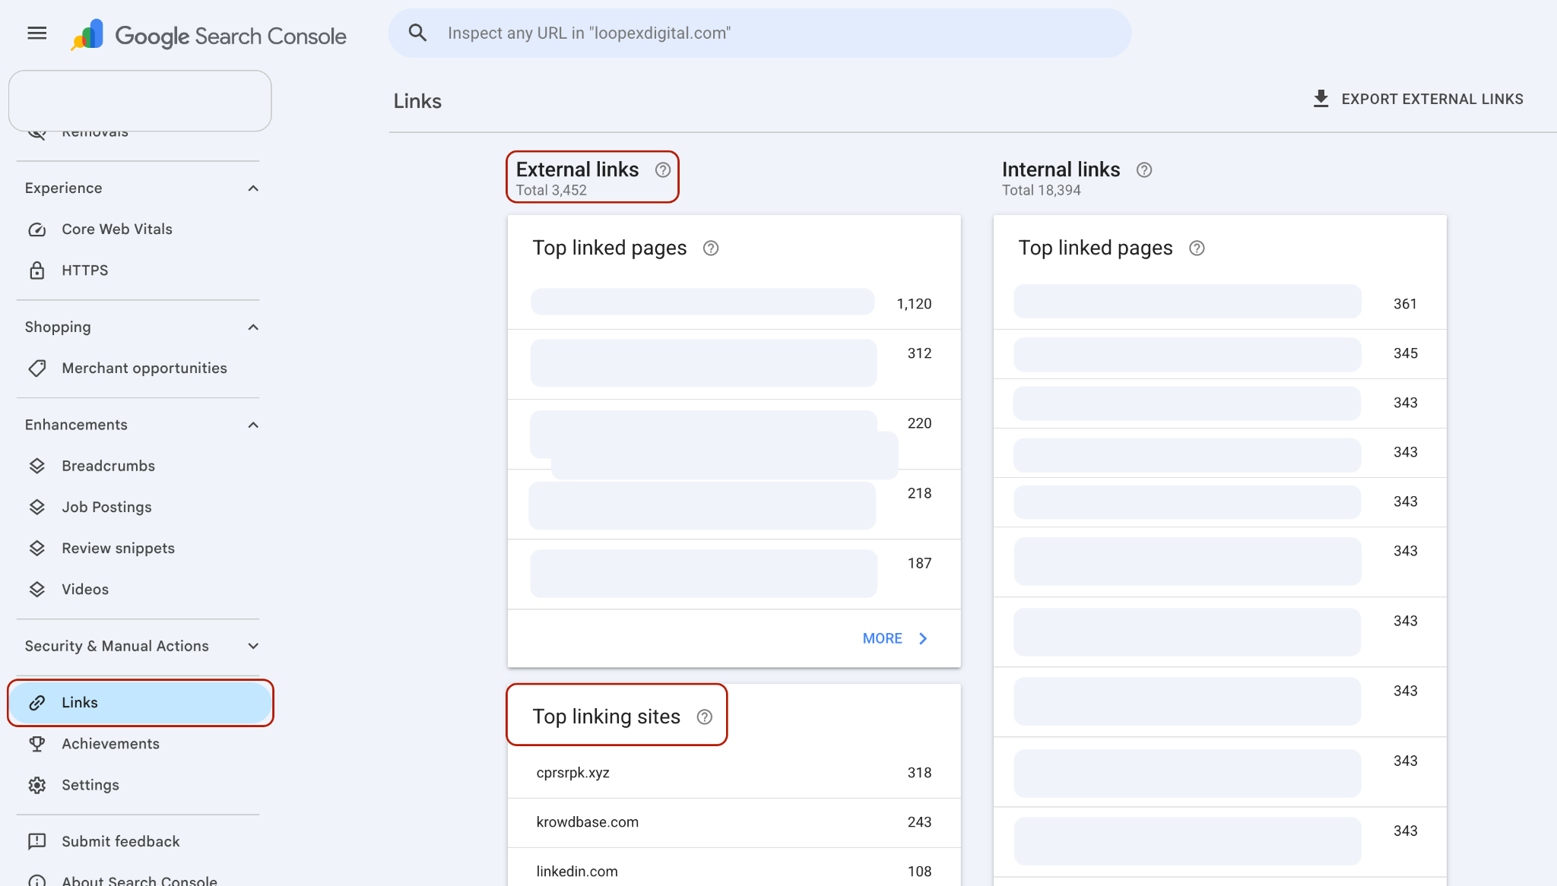
Task: Select the krowdbase.com linking site row
Action: 734,822
